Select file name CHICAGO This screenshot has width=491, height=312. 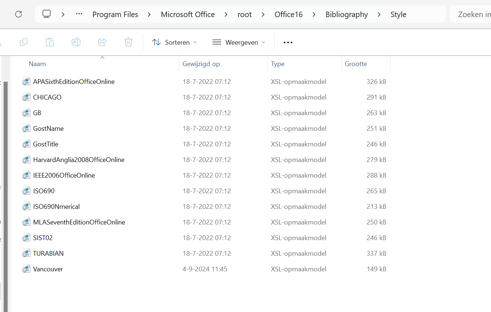47,97
